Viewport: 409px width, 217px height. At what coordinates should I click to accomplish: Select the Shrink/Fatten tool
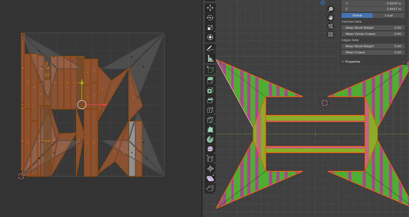coord(210,169)
